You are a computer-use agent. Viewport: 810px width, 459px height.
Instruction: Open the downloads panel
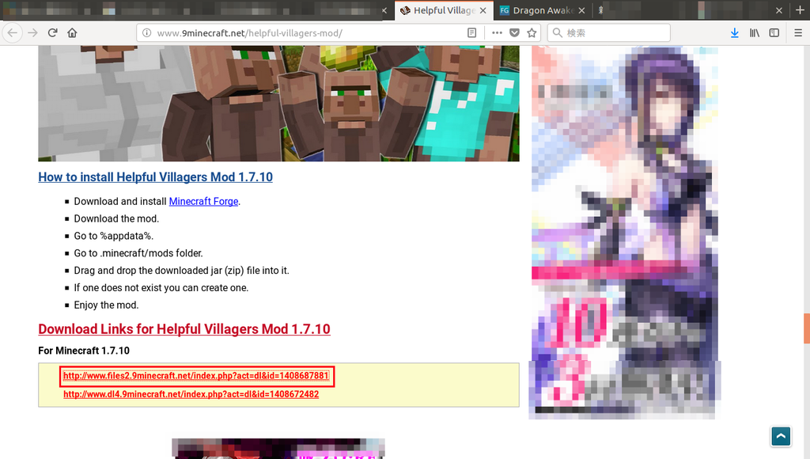tap(735, 32)
